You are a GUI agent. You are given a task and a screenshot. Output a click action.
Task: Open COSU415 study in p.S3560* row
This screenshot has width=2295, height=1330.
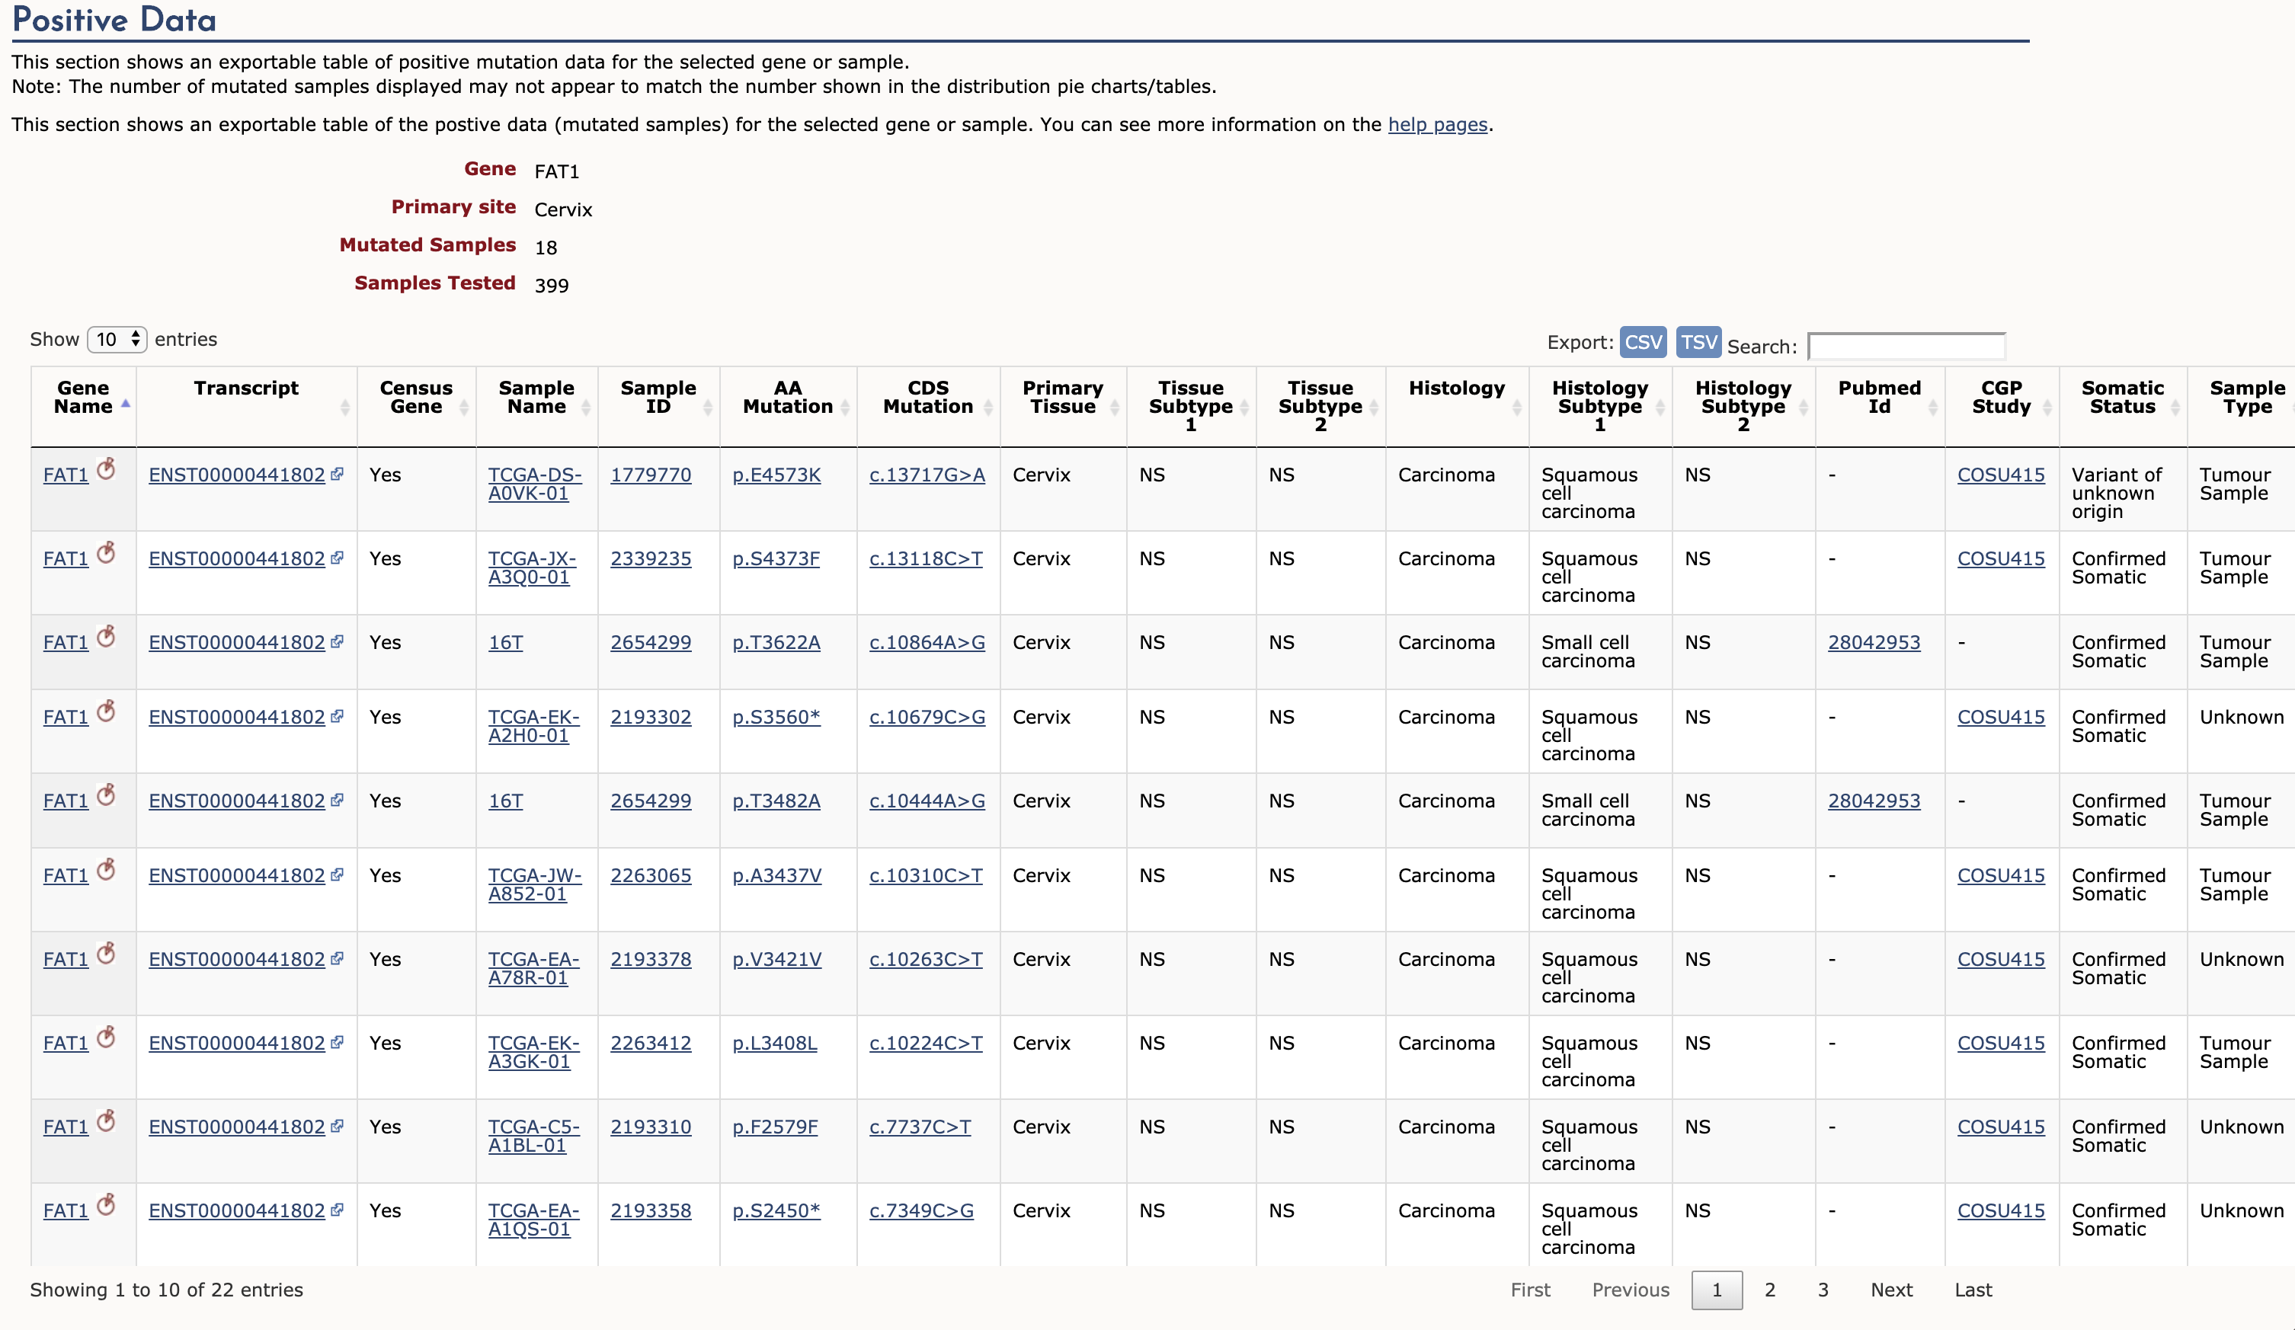pyautogui.click(x=2001, y=718)
